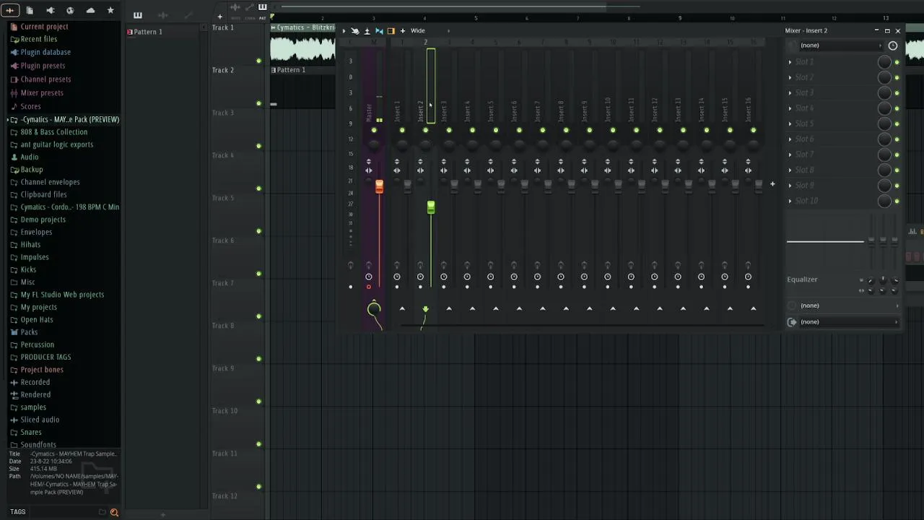Image resolution: width=924 pixels, height=520 pixels.
Task: Click Insert 2 send arrow at mixer bottom
Action: (x=425, y=309)
